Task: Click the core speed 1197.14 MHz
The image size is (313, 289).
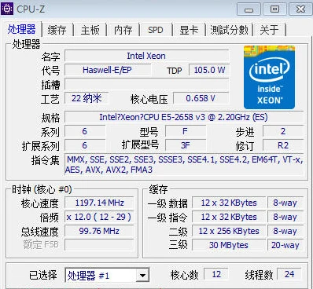Action: tap(99, 203)
